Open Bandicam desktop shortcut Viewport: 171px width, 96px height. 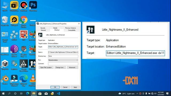[24, 6]
